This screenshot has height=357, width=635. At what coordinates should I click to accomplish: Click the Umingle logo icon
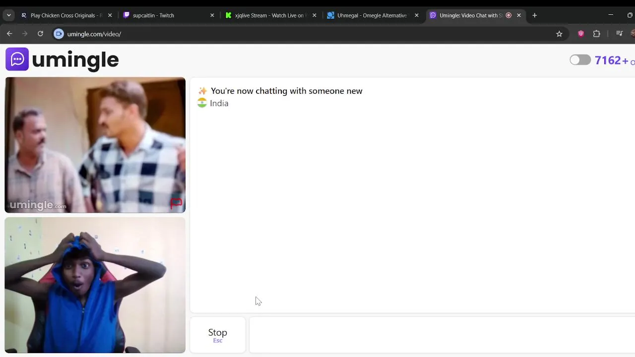(x=17, y=59)
